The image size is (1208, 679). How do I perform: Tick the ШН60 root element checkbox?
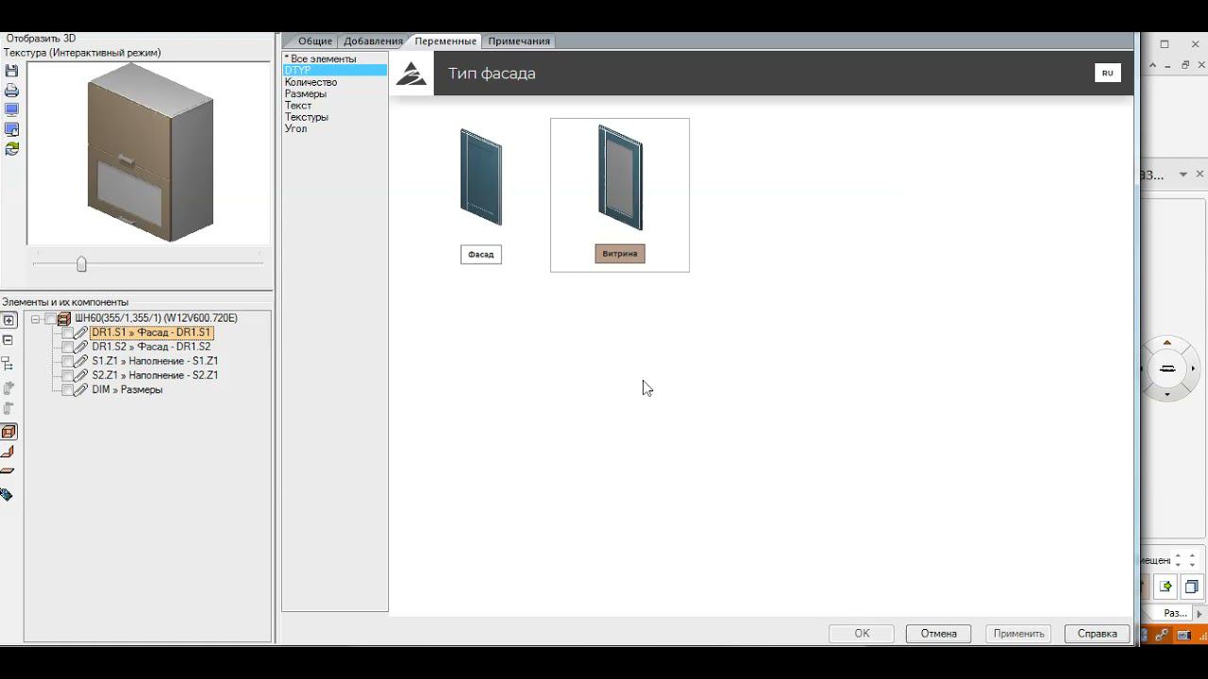[51, 319]
